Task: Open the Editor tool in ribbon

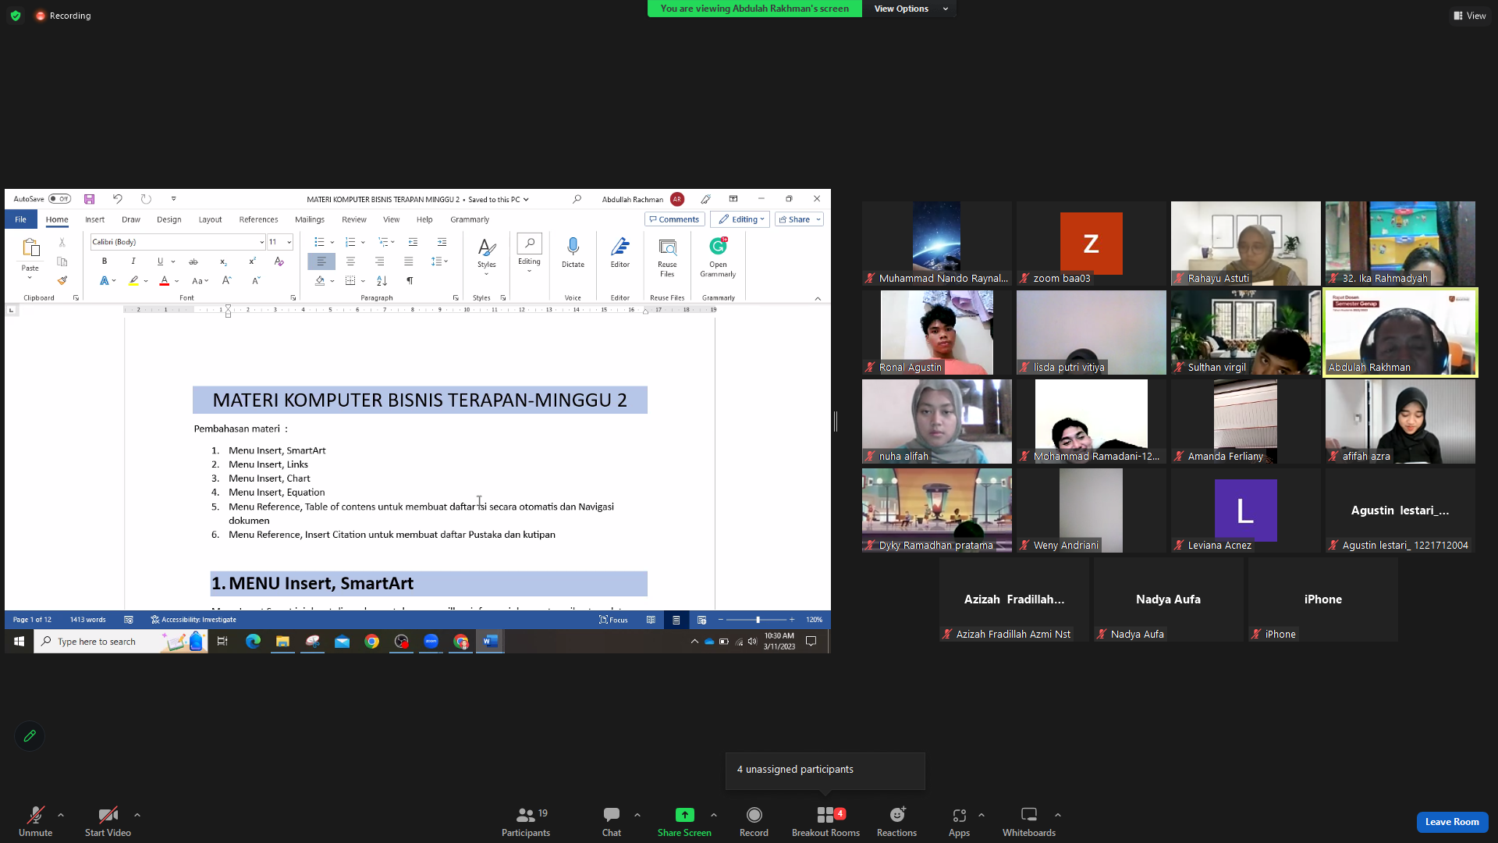Action: pyautogui.click(x=620, y=253)
